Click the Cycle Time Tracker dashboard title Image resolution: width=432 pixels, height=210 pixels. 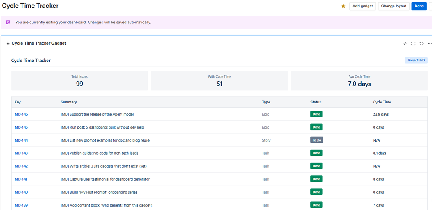pyautogui.click(x=30, y=6)
